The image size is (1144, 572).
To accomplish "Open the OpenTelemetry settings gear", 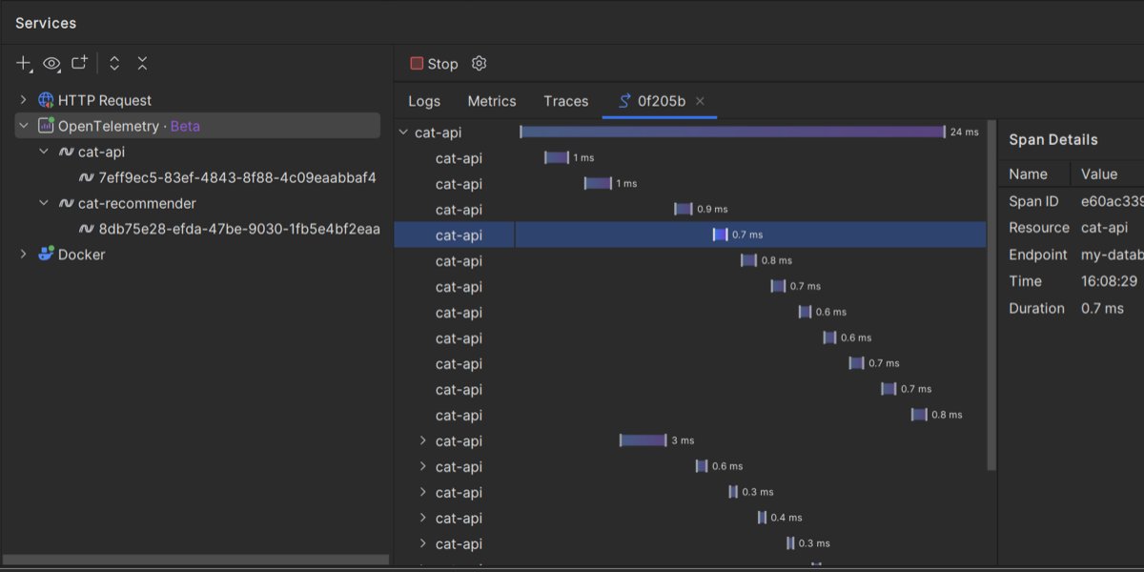I will click(479, 64).
